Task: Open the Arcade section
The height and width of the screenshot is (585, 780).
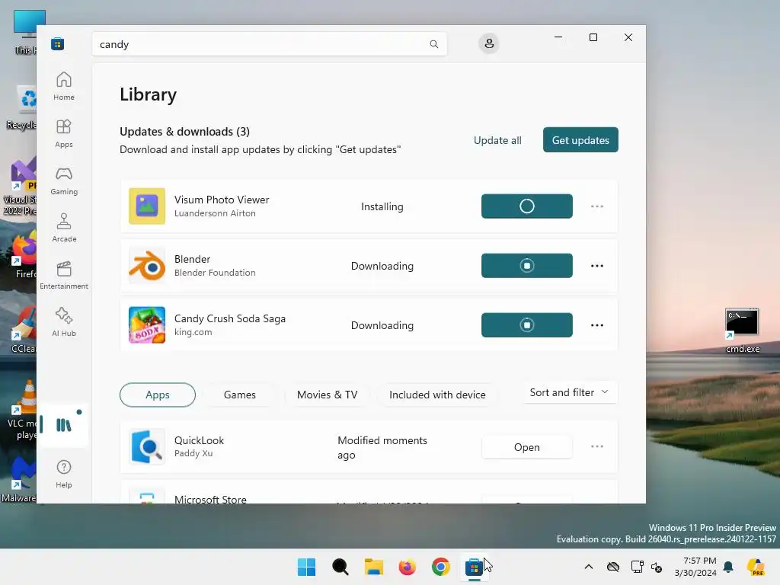Action: point(64,228)
